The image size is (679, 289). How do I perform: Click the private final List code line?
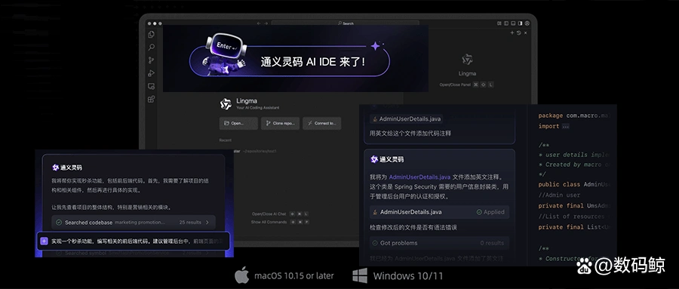tap(574, 227)
